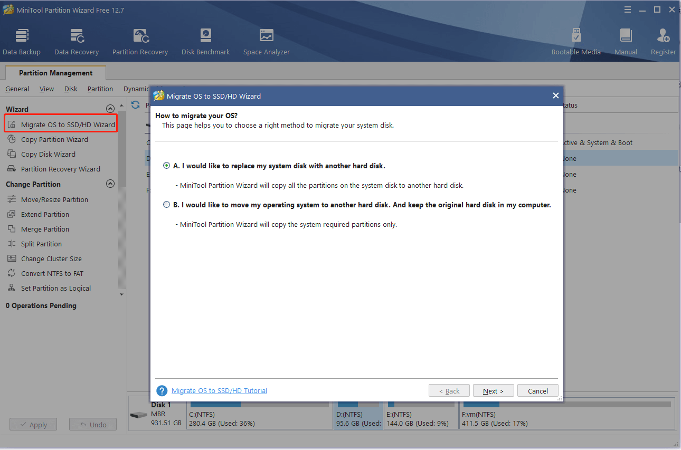Select Migrate OS to SSD/HD Wizard in sidebar
This screenshot has width=681, height=450.
pos(61,125)
